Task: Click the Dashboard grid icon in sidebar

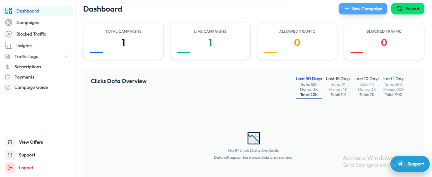Action: 9,11
